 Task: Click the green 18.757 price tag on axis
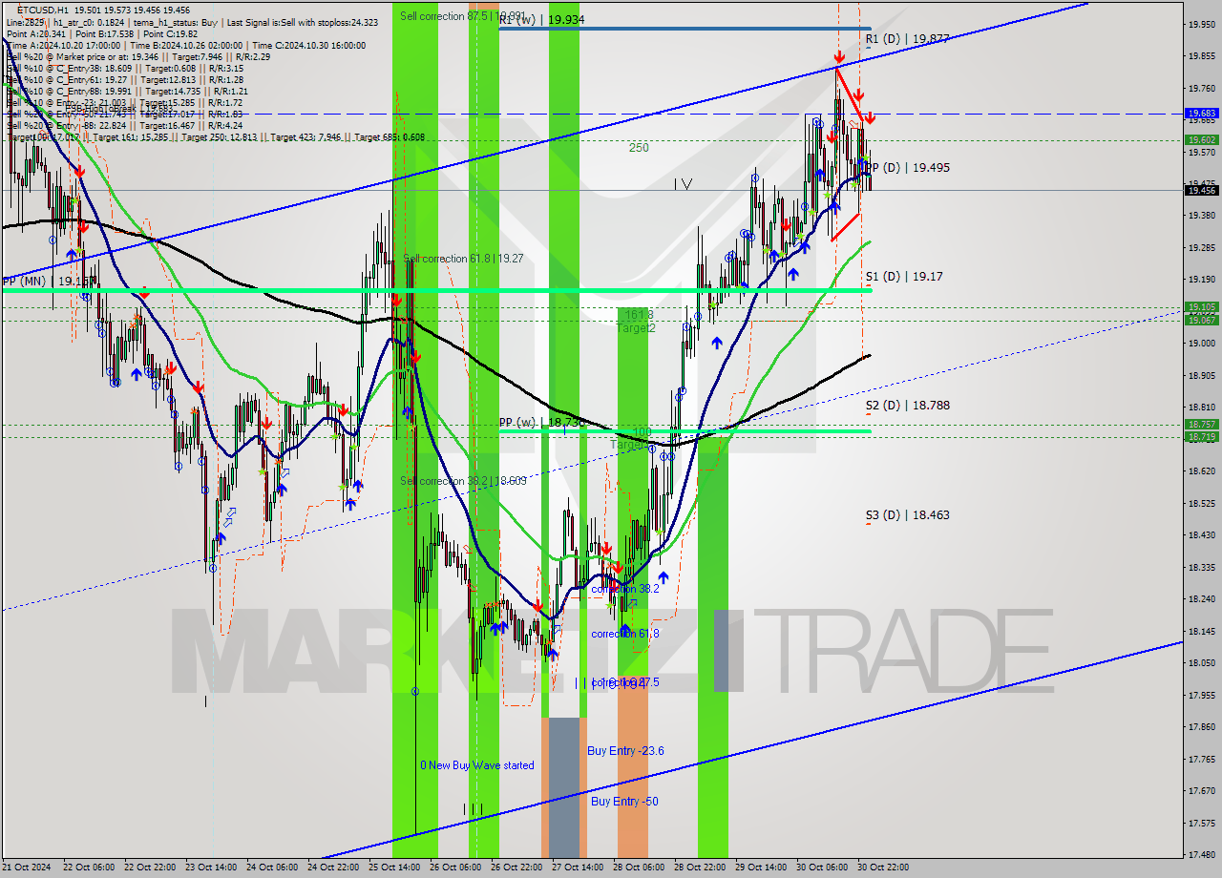(1202, 424)
